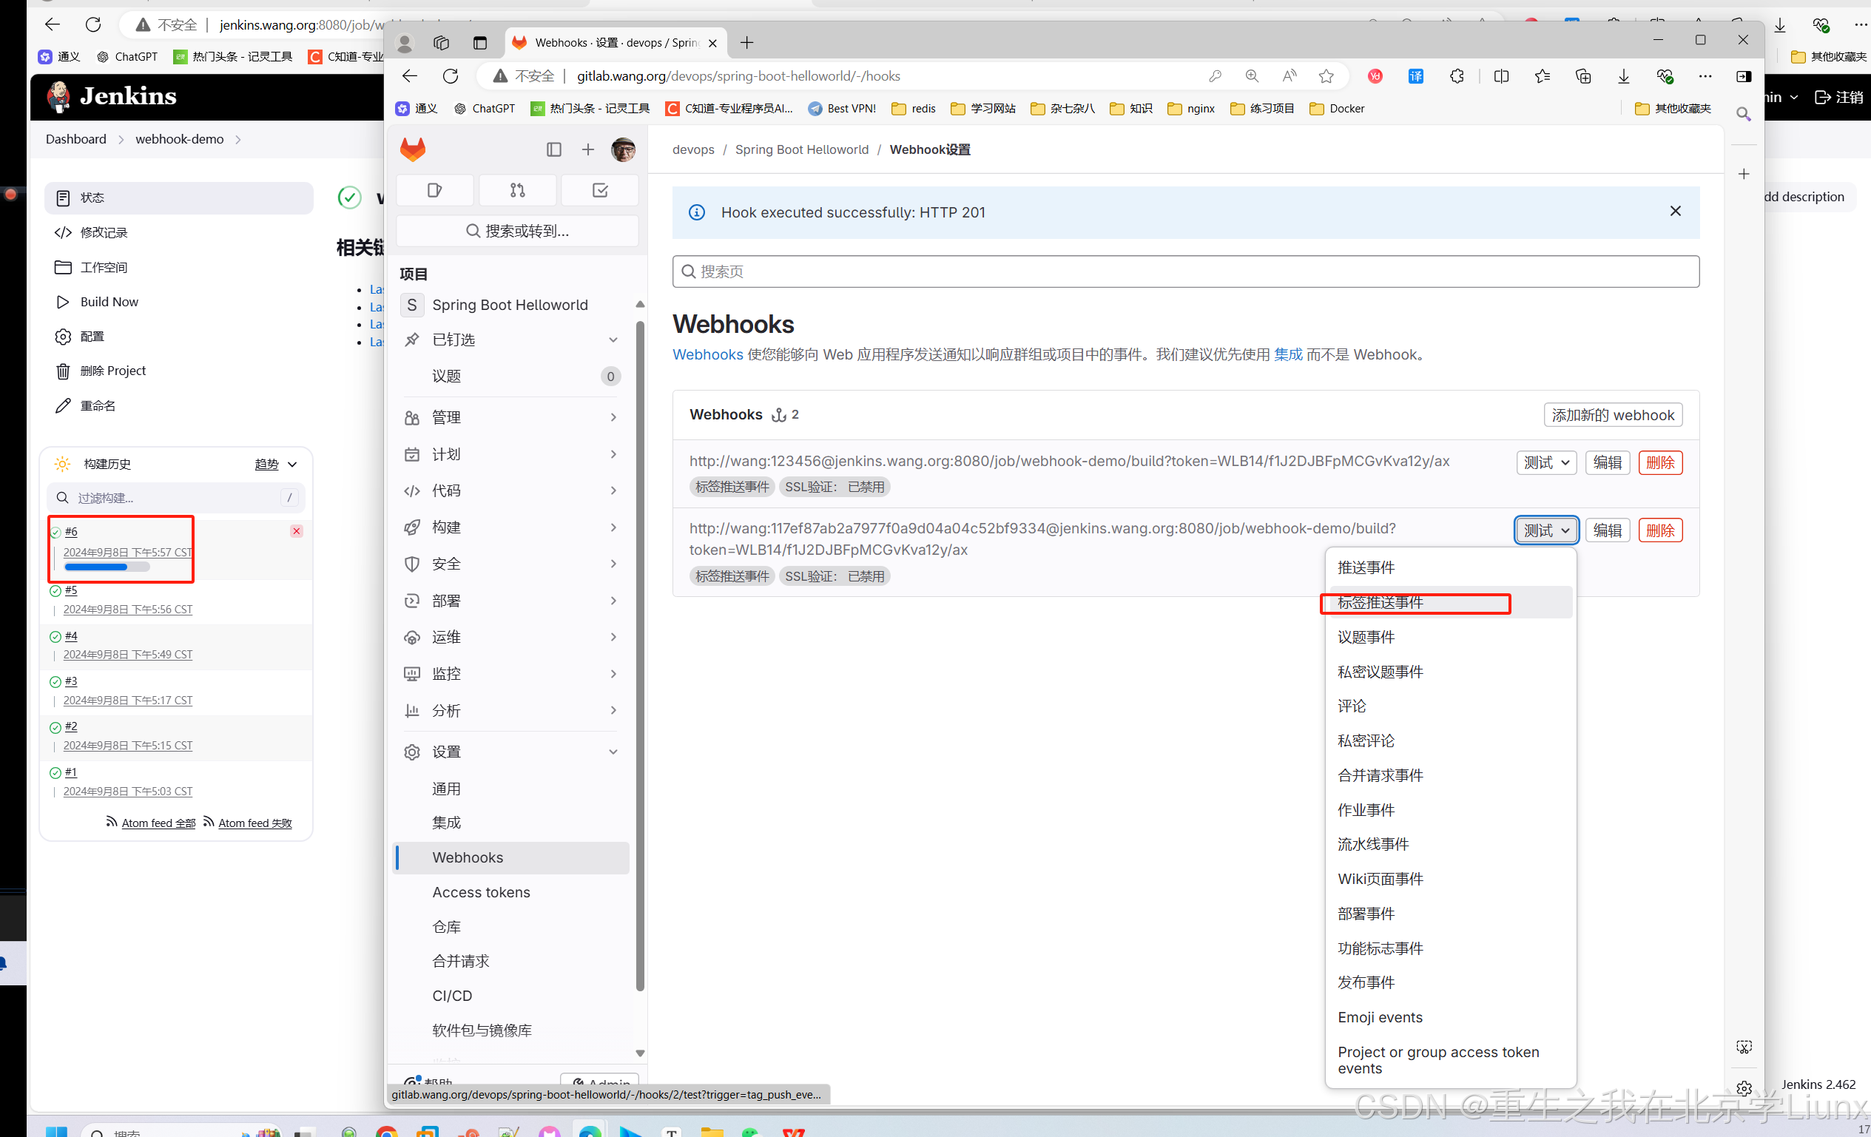
Task: Open merge requests icon in GitLab sidebar
Action: [x=517, y=191]
